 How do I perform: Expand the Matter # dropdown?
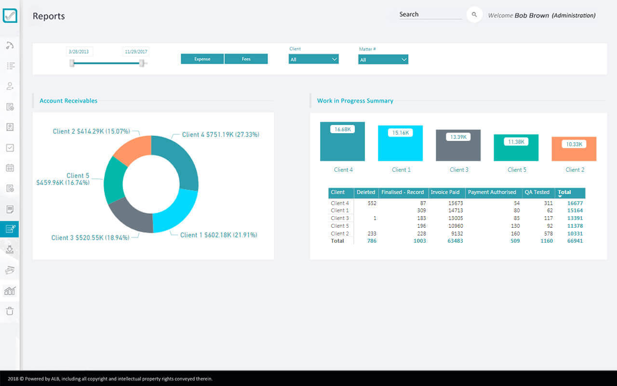383,60
